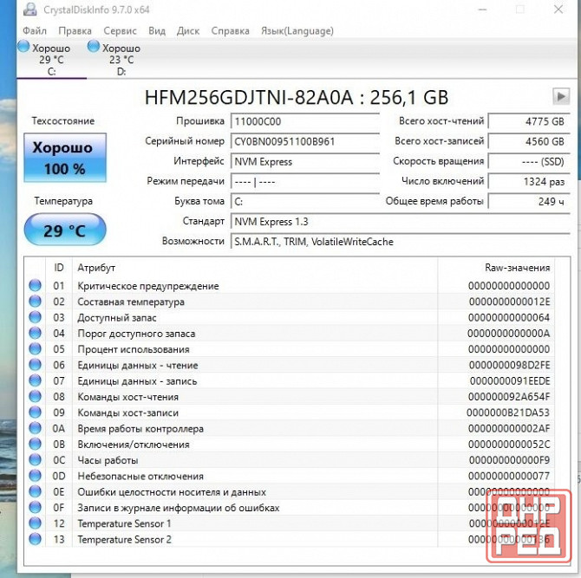Click the Хорошо 100 % health status button
581x578 pixels.
click(x=65, y=158)
